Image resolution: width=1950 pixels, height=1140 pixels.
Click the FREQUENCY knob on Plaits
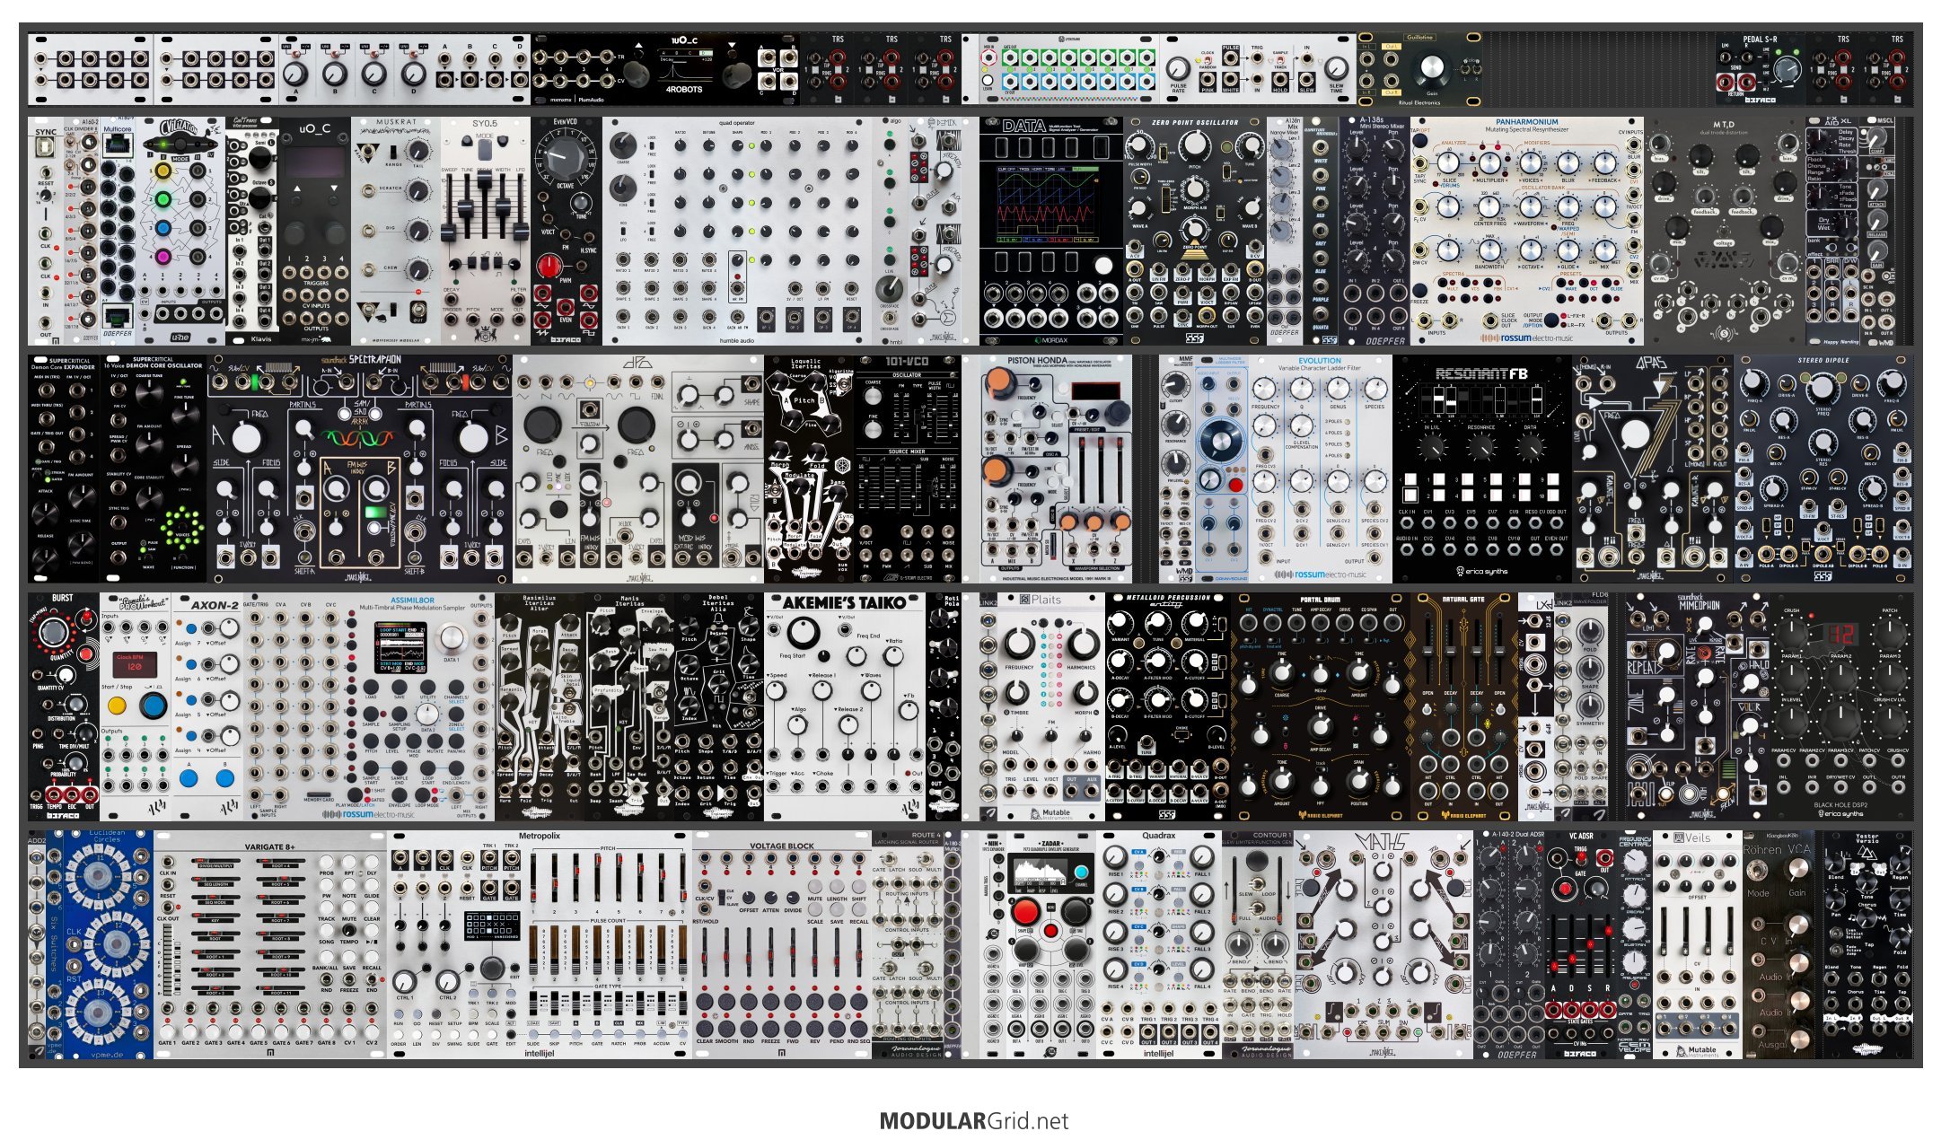click(x=1018, y=643)
